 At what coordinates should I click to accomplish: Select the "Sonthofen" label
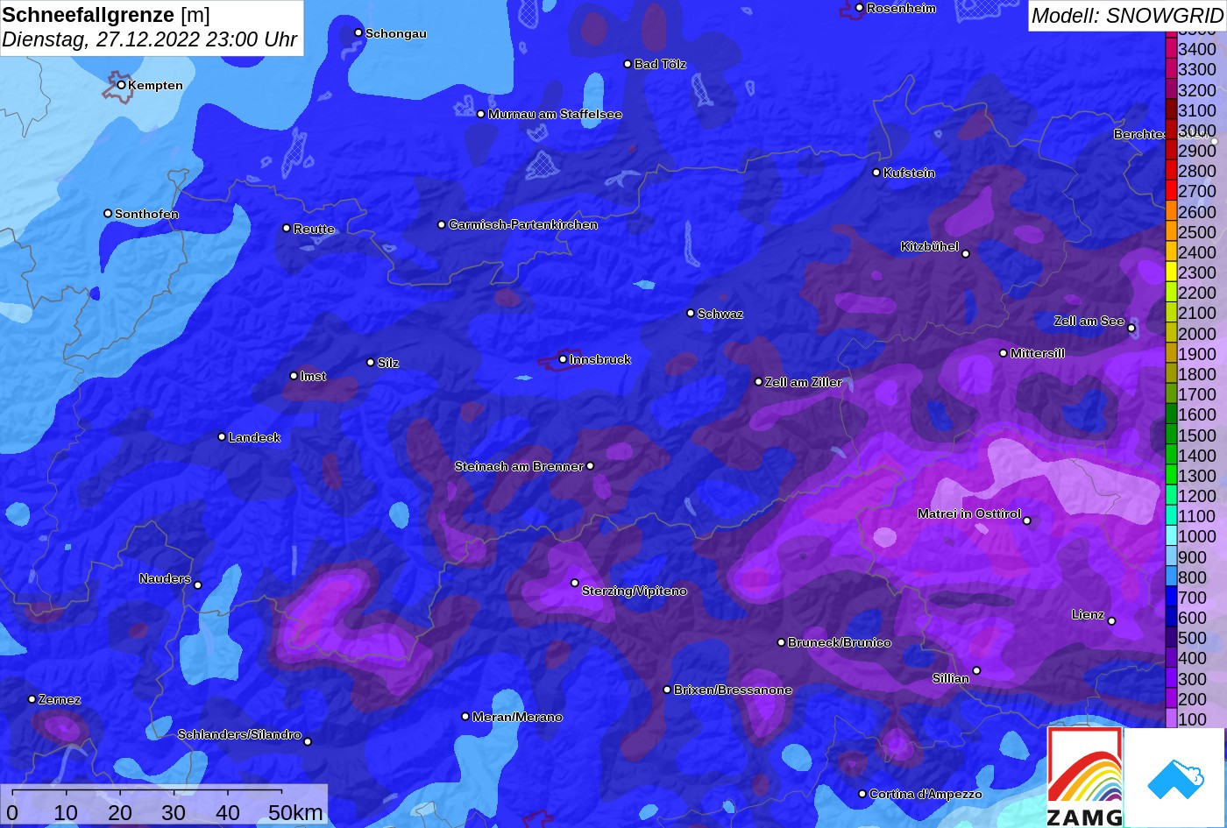point(146,214)
